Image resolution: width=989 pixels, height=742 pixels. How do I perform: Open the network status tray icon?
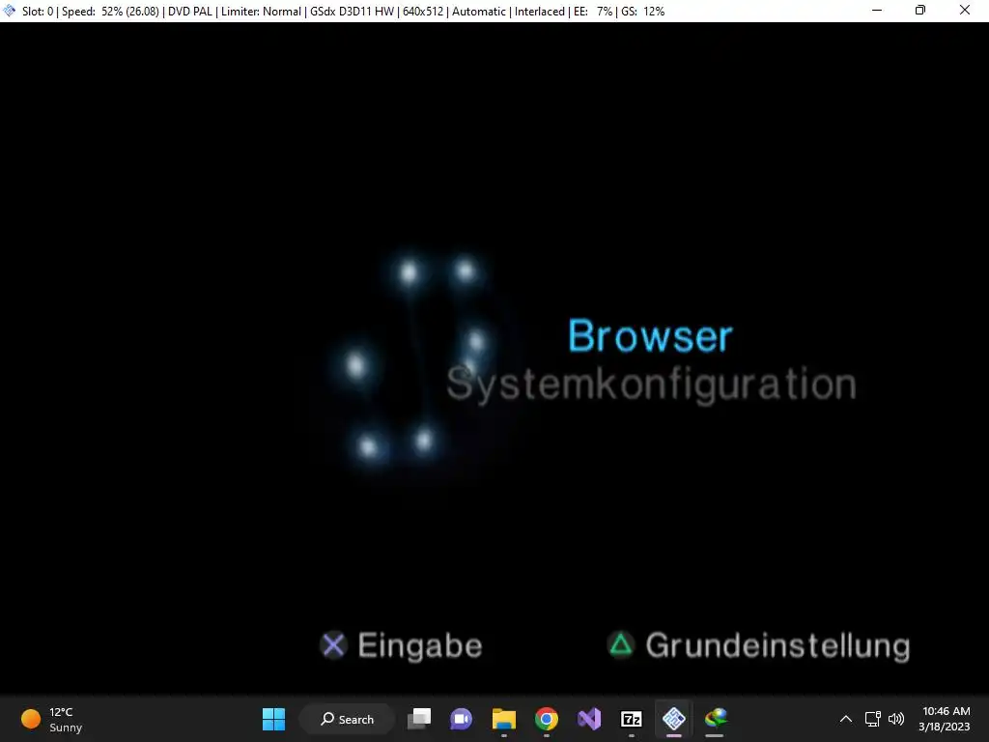[872, 719]
